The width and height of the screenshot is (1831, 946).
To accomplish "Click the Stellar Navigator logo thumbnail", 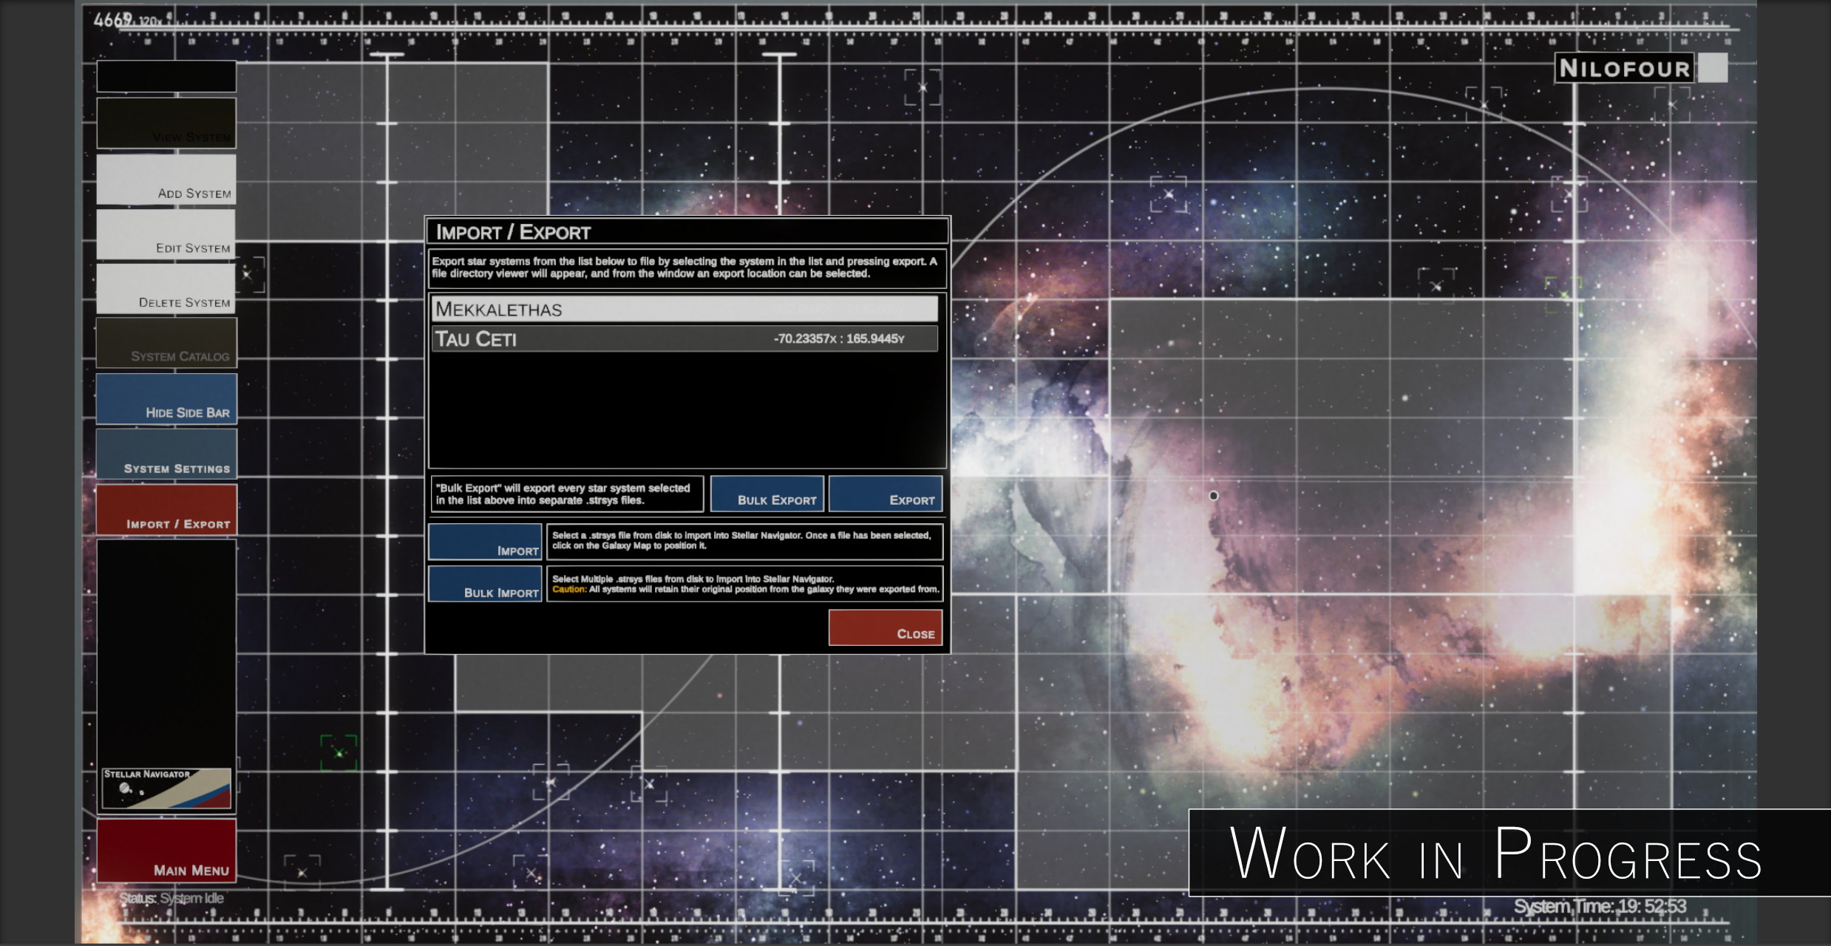I will pyautogui.click(x=166, y=788).
